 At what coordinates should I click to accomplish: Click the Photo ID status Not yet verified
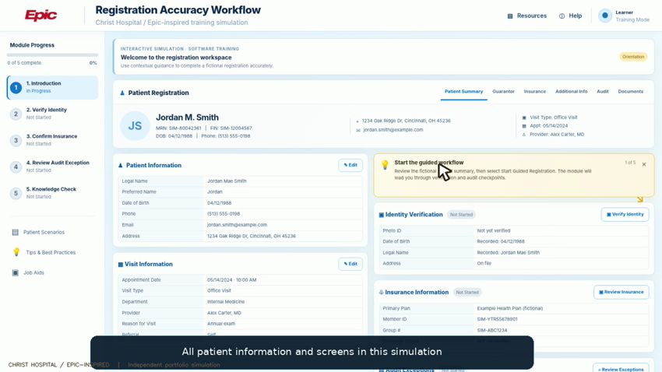(494, 230)
